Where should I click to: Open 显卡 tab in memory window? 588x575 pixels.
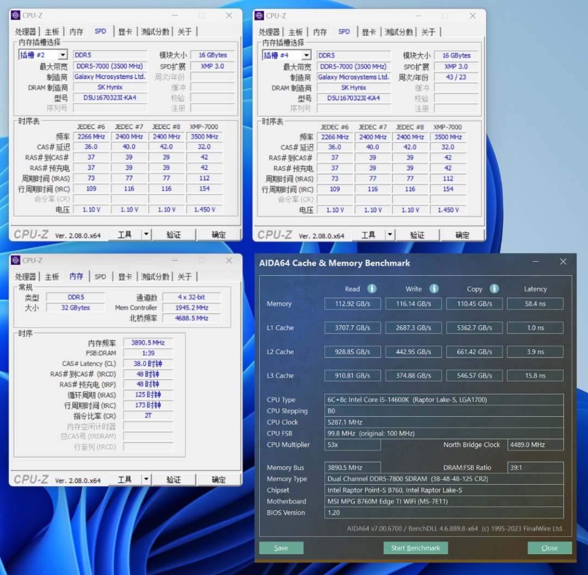125,276
